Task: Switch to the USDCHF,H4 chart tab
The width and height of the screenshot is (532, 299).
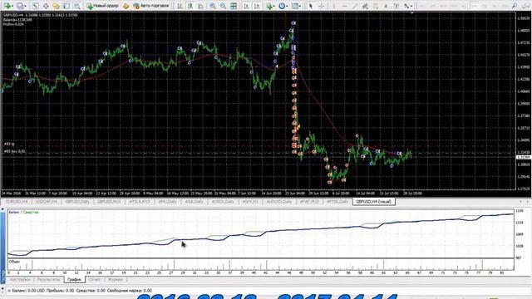Action: (x=47, y=201)
